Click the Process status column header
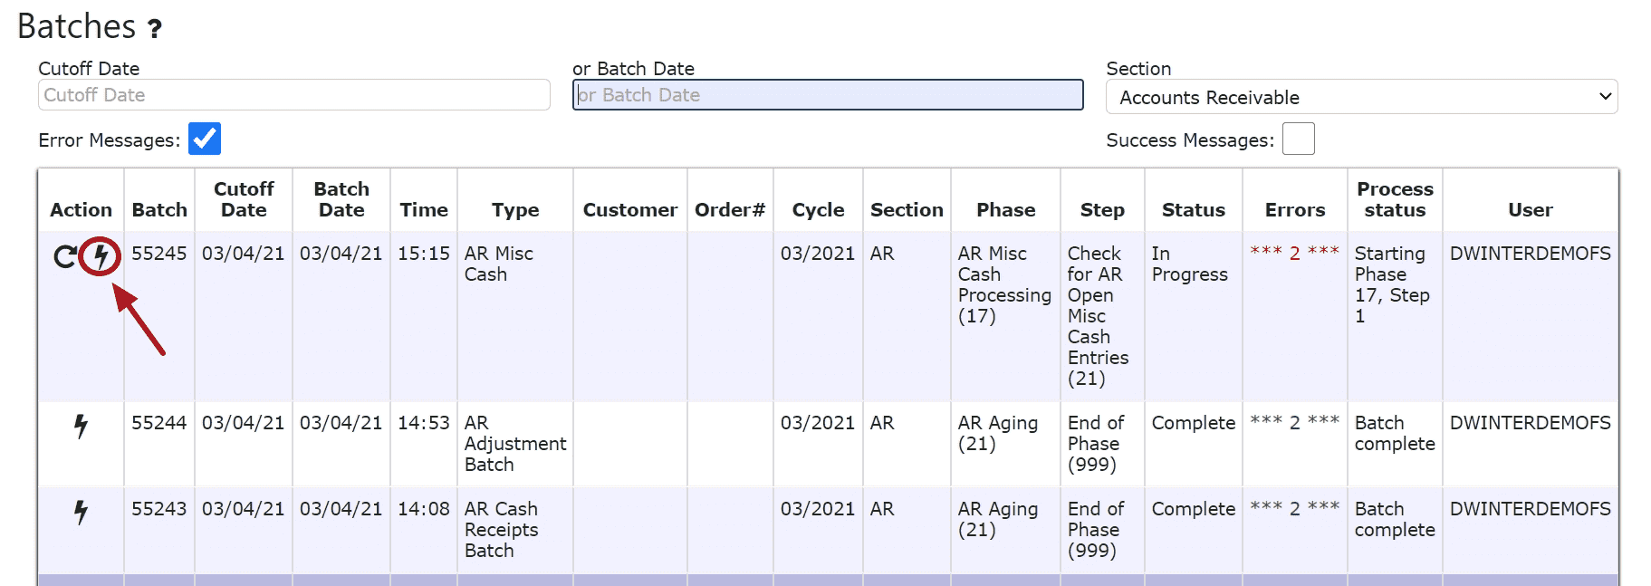1651x586 pixels. tap(1395, 199)
